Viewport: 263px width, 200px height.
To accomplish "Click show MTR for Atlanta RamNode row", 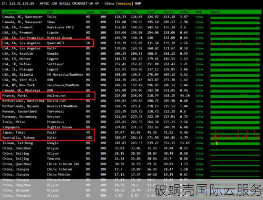I will point(199,75).
